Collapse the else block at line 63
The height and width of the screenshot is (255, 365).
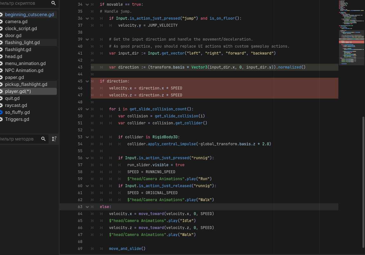click(x=87, y=207)
